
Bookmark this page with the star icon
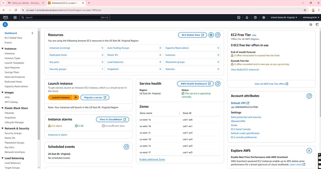click(x=305, y=10)
